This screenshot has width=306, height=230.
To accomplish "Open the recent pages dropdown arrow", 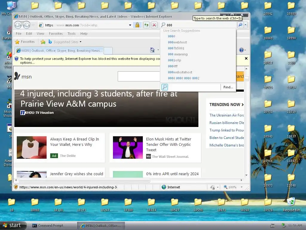I will [x=33, y=25].
